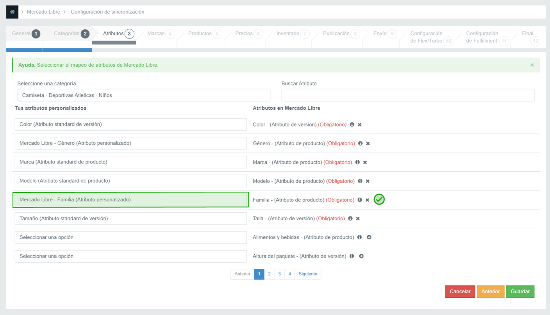Dismiss the green Ayuda help banner
Screen dimensions: 550x315
pos(532,65)
